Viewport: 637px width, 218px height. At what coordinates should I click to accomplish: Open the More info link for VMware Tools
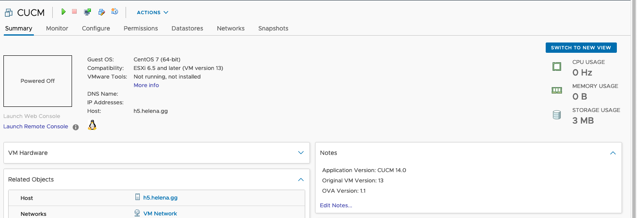pyautogui.click(x=146, y=85)
